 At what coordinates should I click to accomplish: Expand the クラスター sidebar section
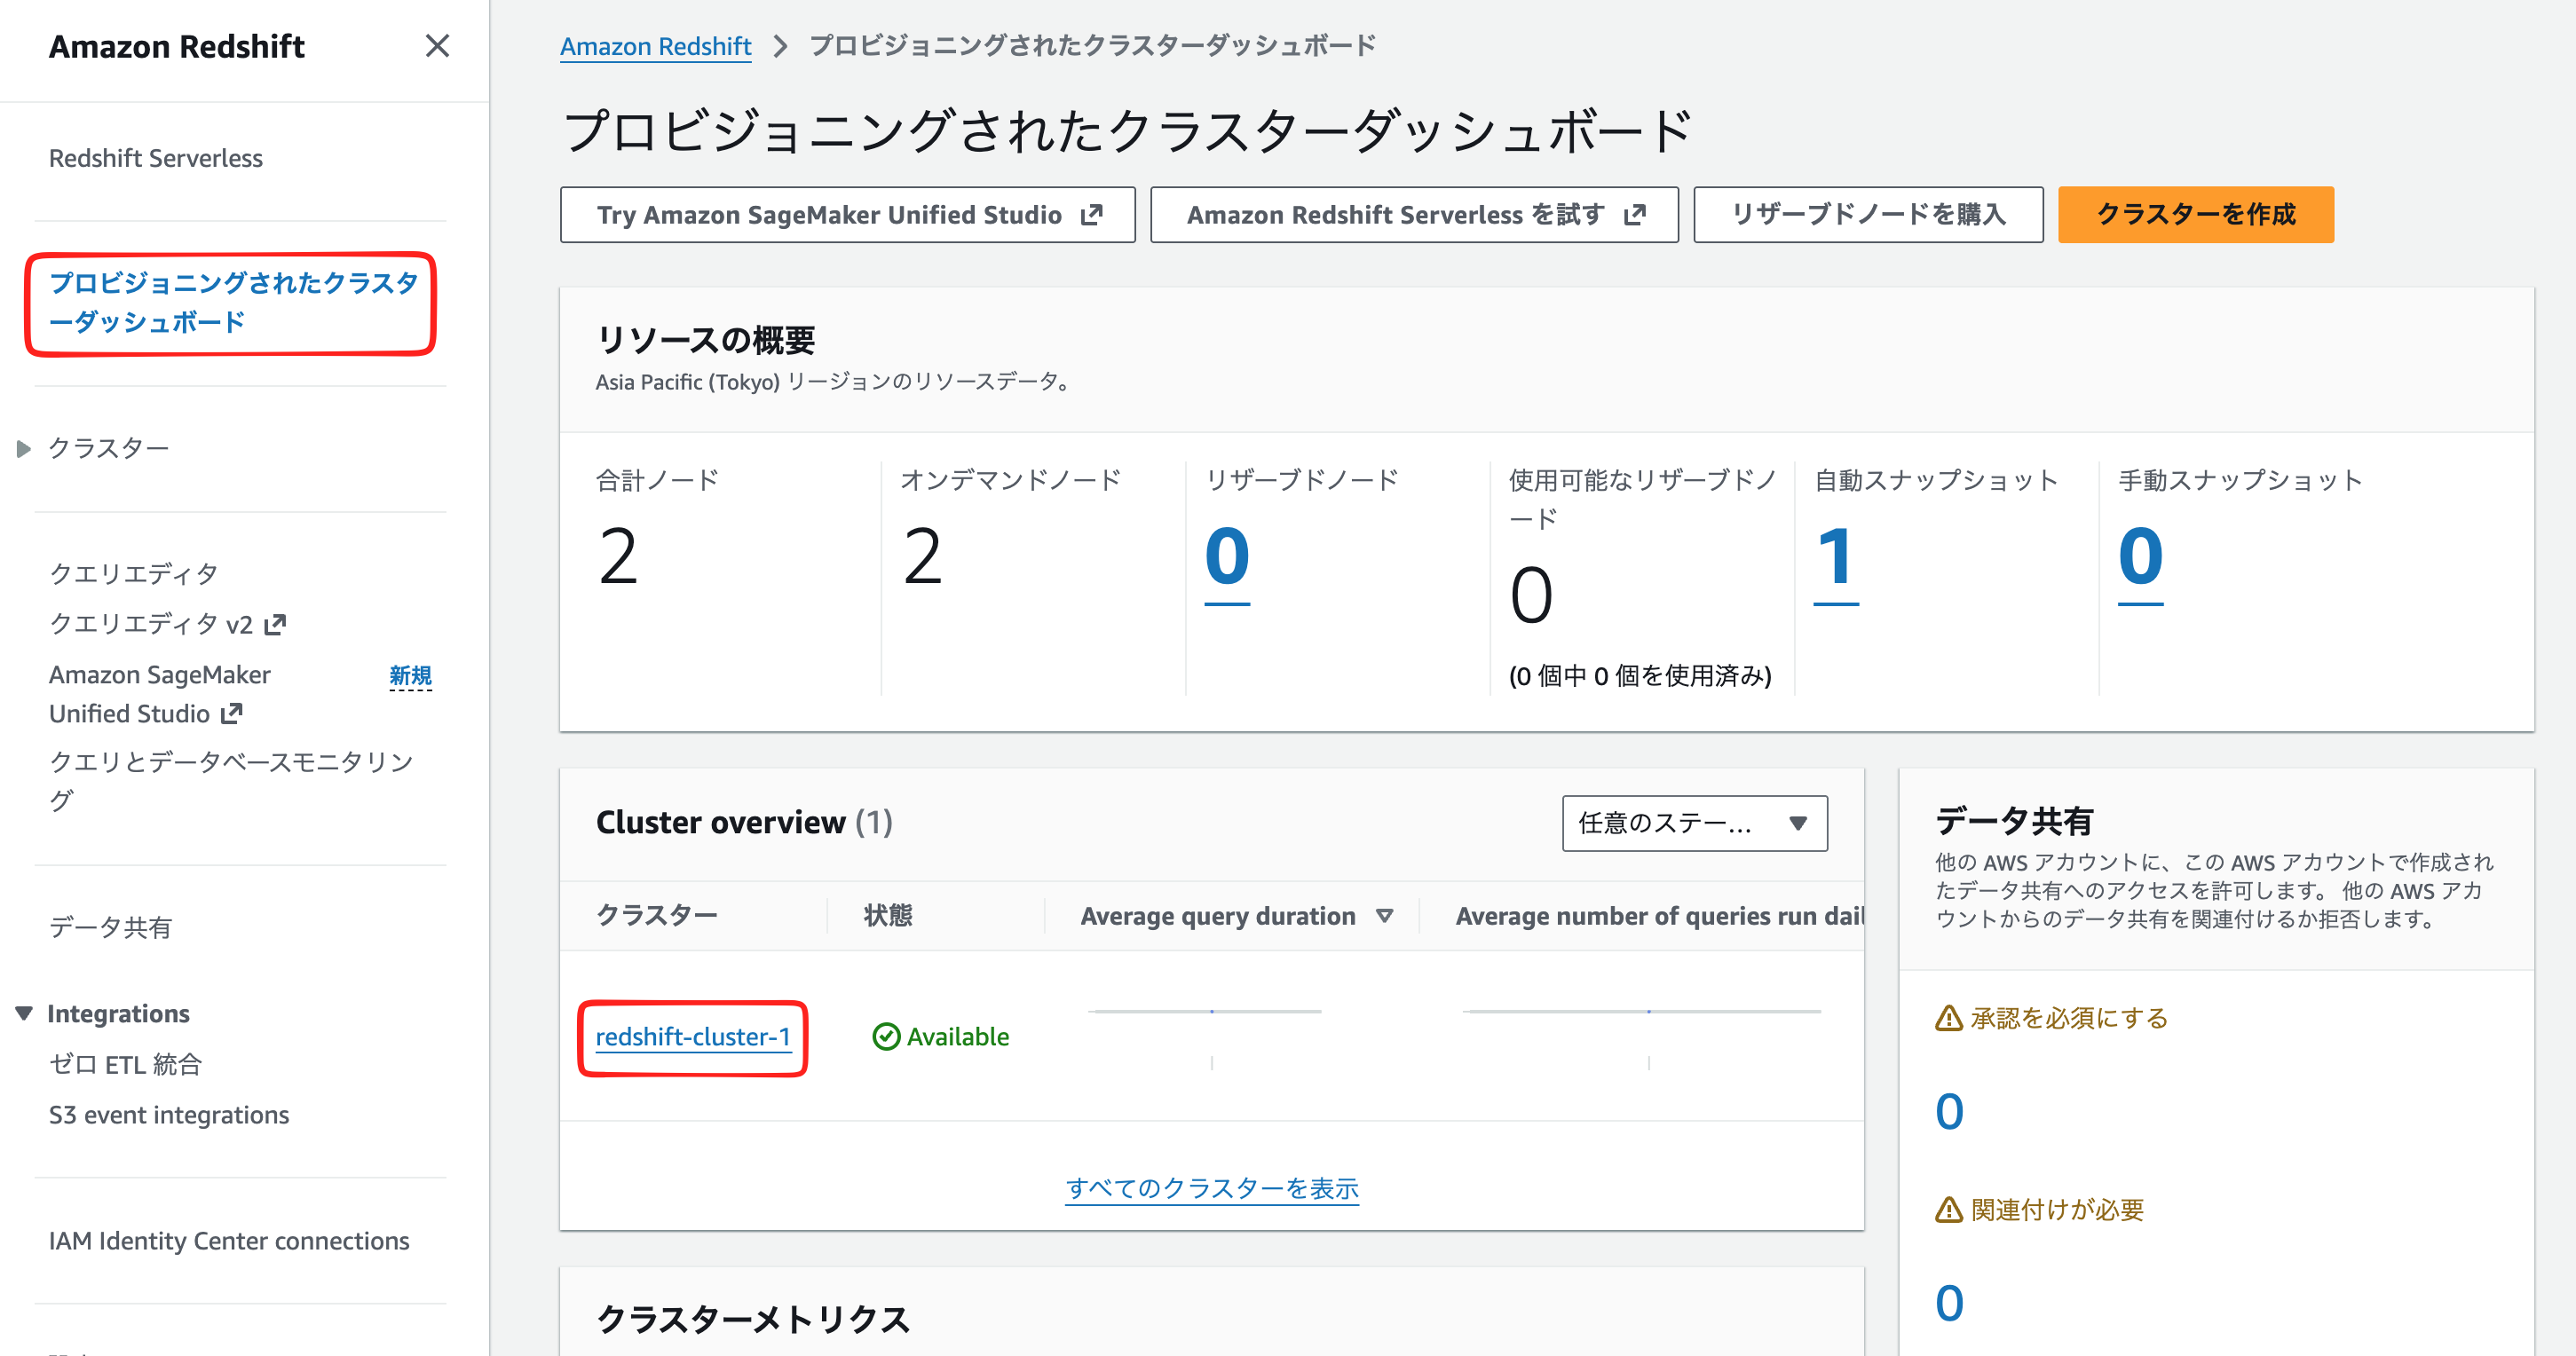tap(24, 448)
